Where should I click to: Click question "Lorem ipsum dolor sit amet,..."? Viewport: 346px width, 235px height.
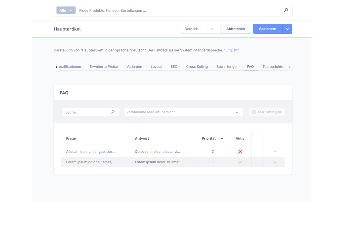(90, 162)
